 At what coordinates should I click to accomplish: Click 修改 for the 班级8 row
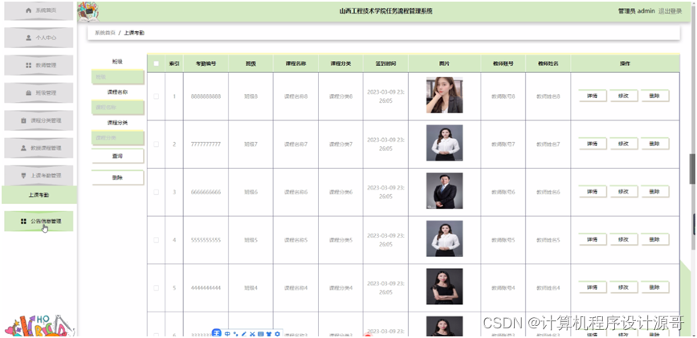click(623, 96)
